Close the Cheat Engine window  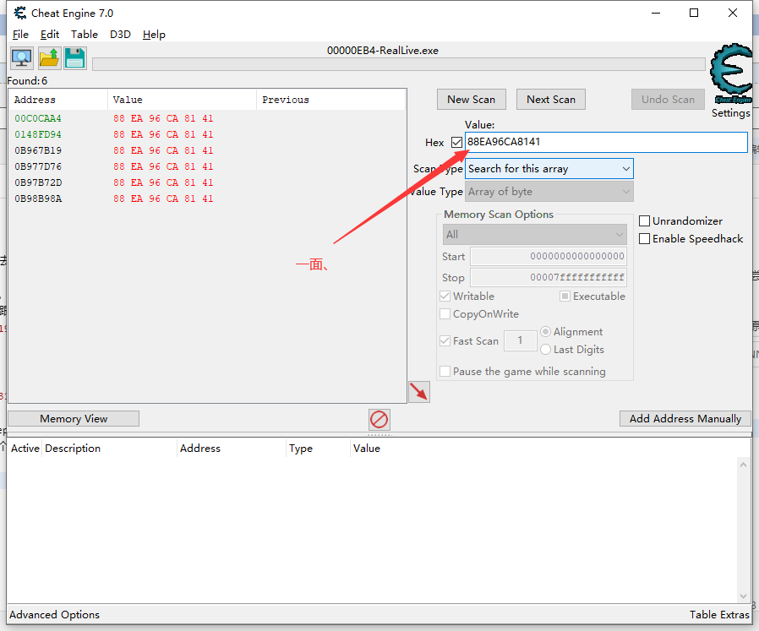coord(733,13)
